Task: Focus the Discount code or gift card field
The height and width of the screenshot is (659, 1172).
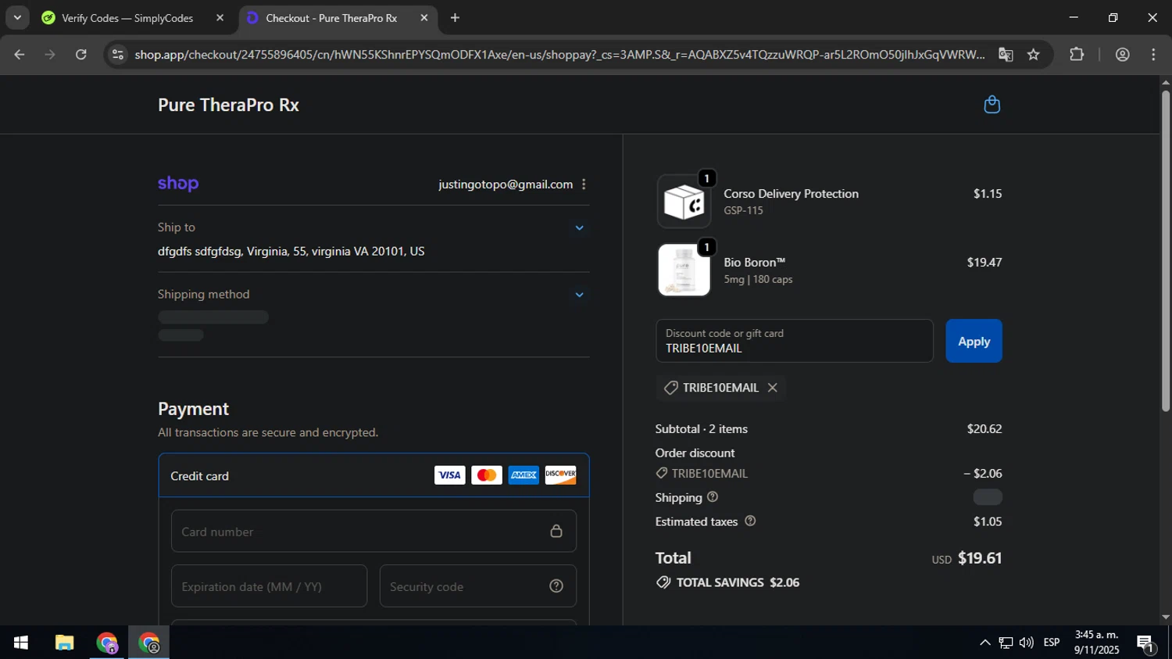Action: click(x=794, y=341)
